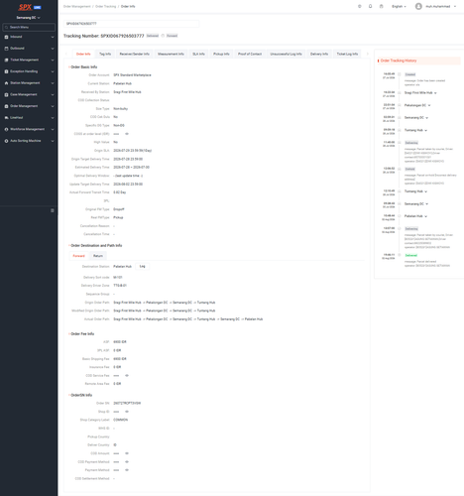464x496 pixels.
Task: Unmask the Payment Method field
Action: tap(127, 470)
